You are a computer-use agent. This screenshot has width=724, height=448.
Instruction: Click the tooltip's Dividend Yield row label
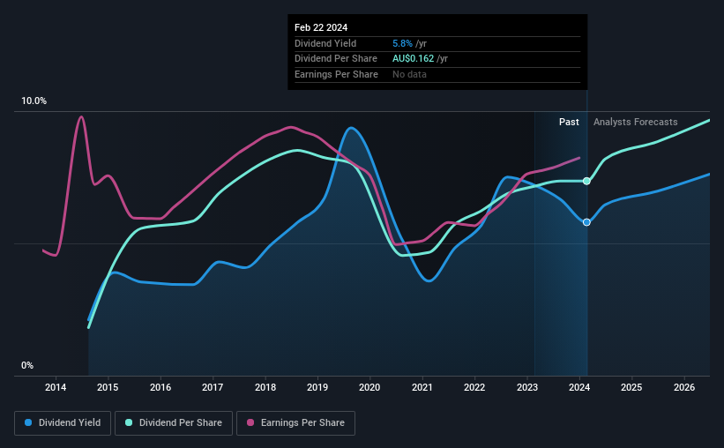point(325,43)
